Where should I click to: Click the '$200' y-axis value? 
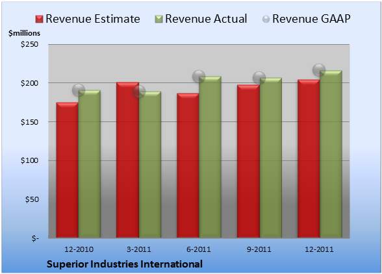pos(29,83)
